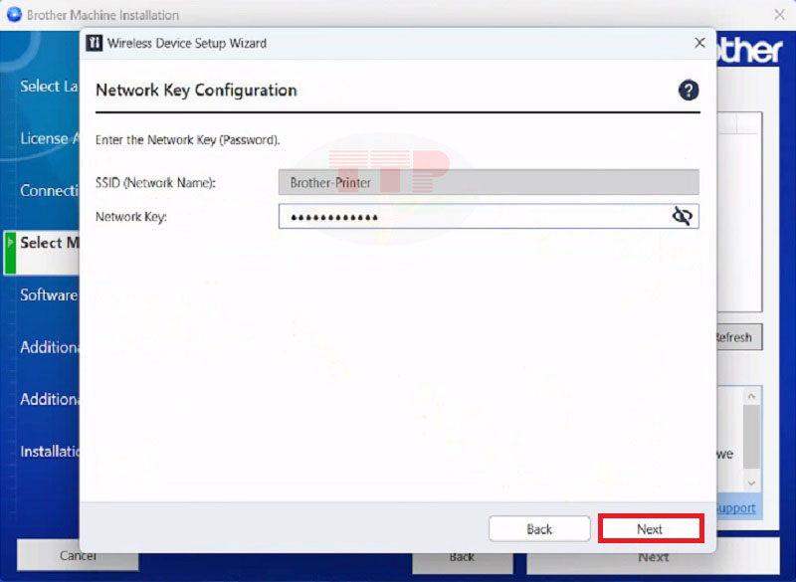The width and height of the screenshot is (796, 582).
Task: Close the Wireless Device Setup Wizard dialog
Action: pos(699,44)
